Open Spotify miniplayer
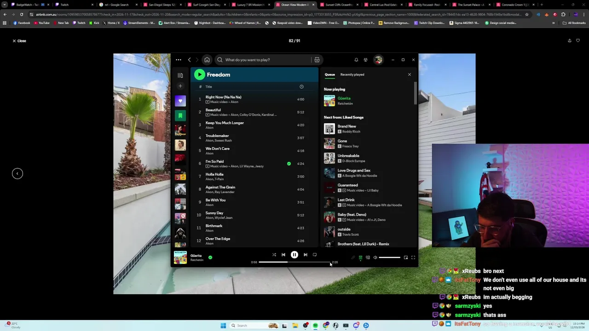This screenshot has height=331, width=589. pos(406,257)
